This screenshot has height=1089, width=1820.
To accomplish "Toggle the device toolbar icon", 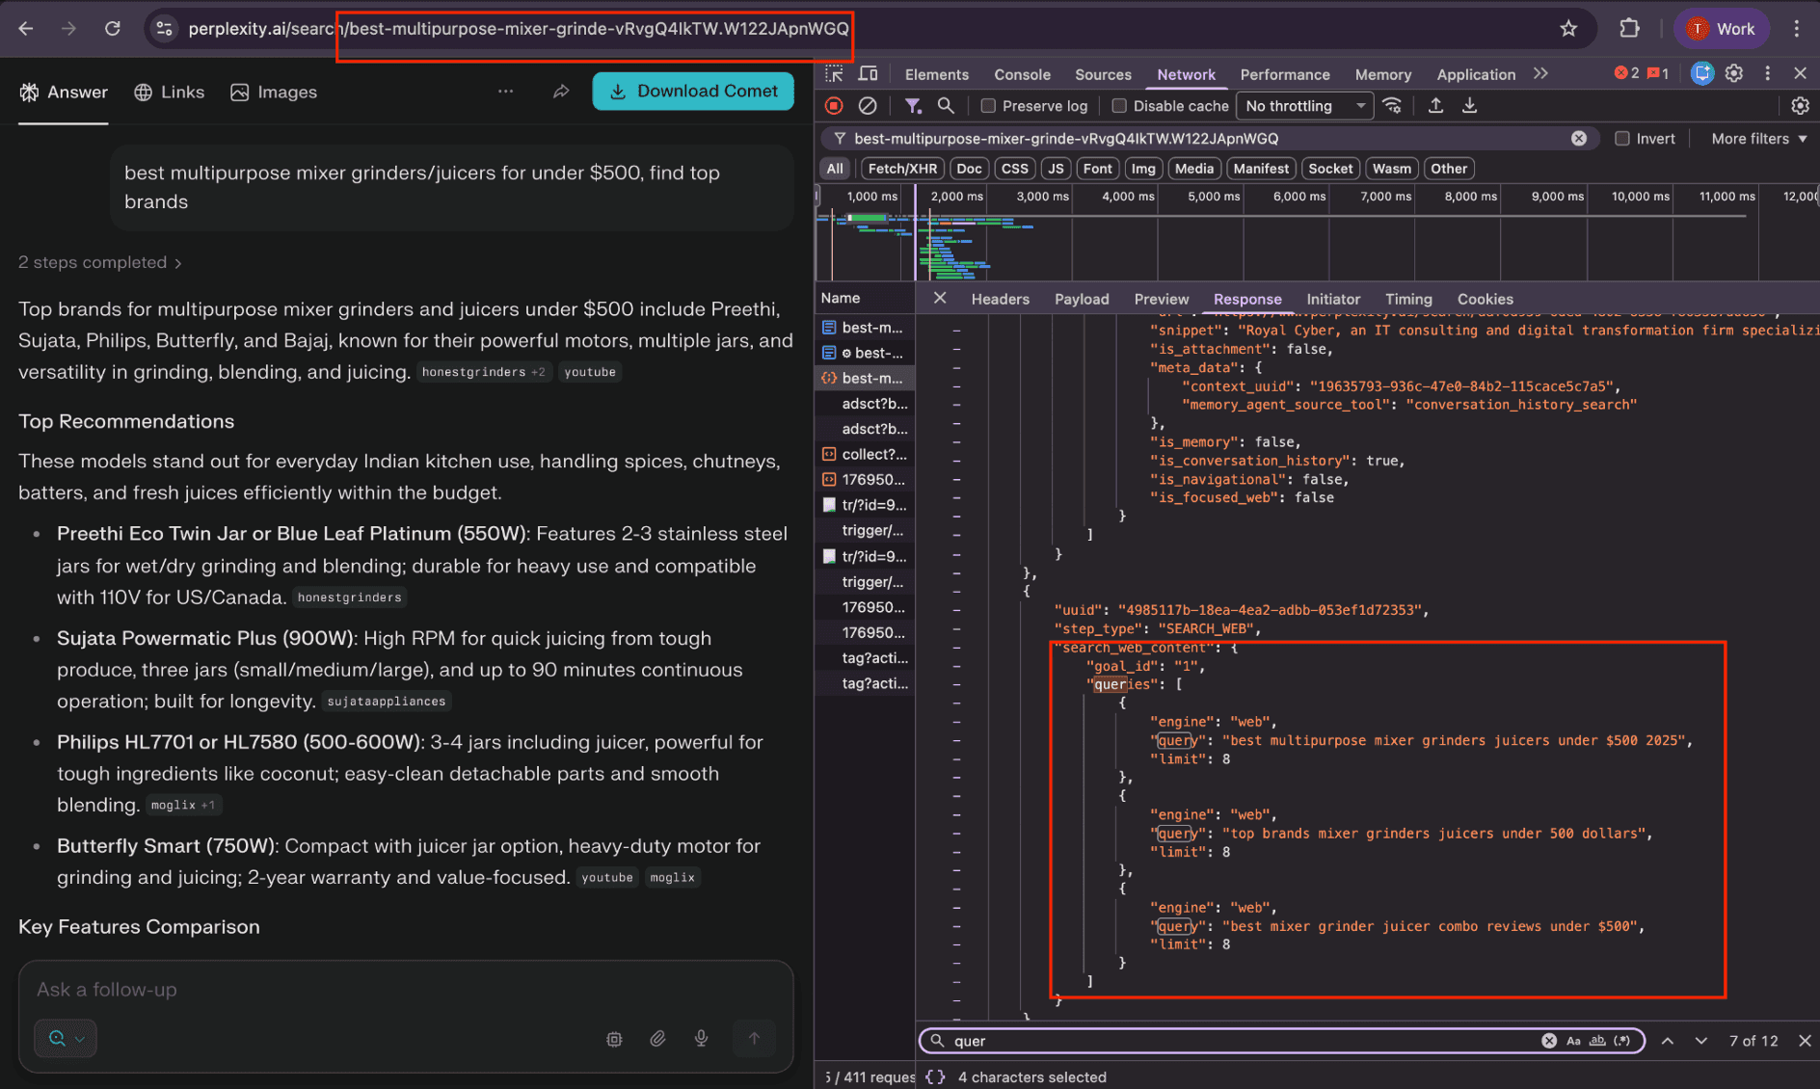I will pos(868,74).
